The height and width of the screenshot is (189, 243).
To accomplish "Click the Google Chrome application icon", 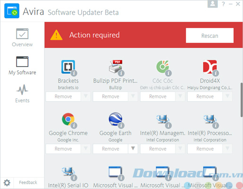I will (68, 119).
